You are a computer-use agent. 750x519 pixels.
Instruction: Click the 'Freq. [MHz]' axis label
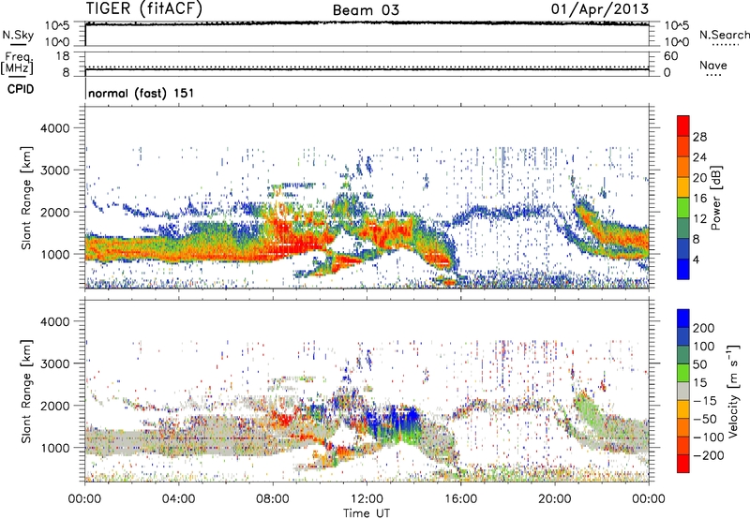[18, 63]
